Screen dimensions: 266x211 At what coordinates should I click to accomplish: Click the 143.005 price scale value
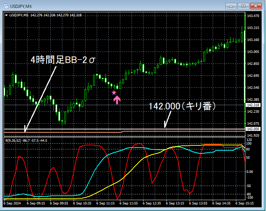[253, 52]
